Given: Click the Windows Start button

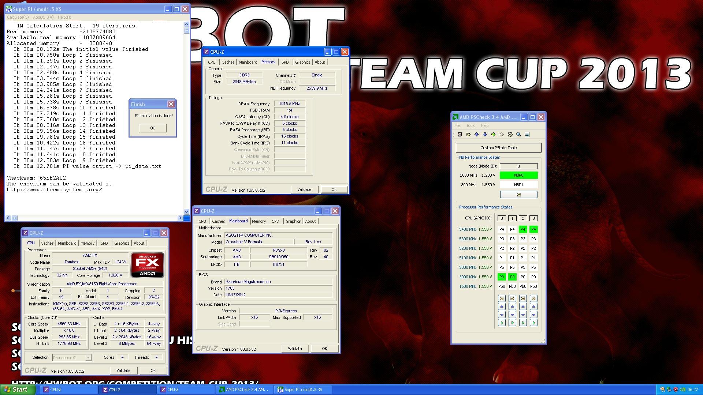Looking at the screenshot, I should pos(18,390).
